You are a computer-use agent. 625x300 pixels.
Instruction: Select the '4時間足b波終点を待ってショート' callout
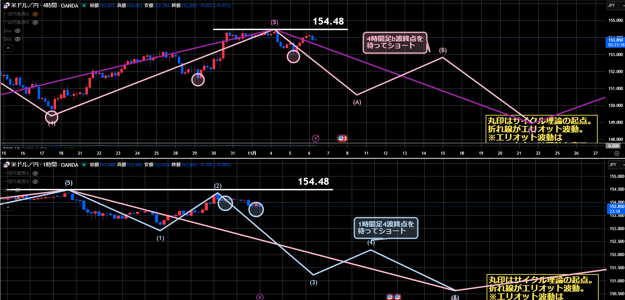(395, 43)
